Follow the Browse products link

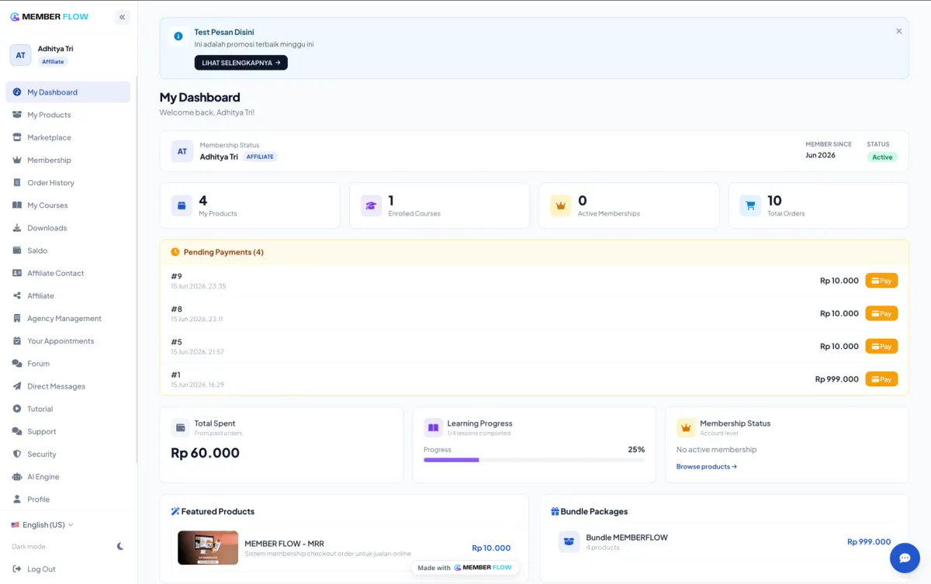coord(706,467)
